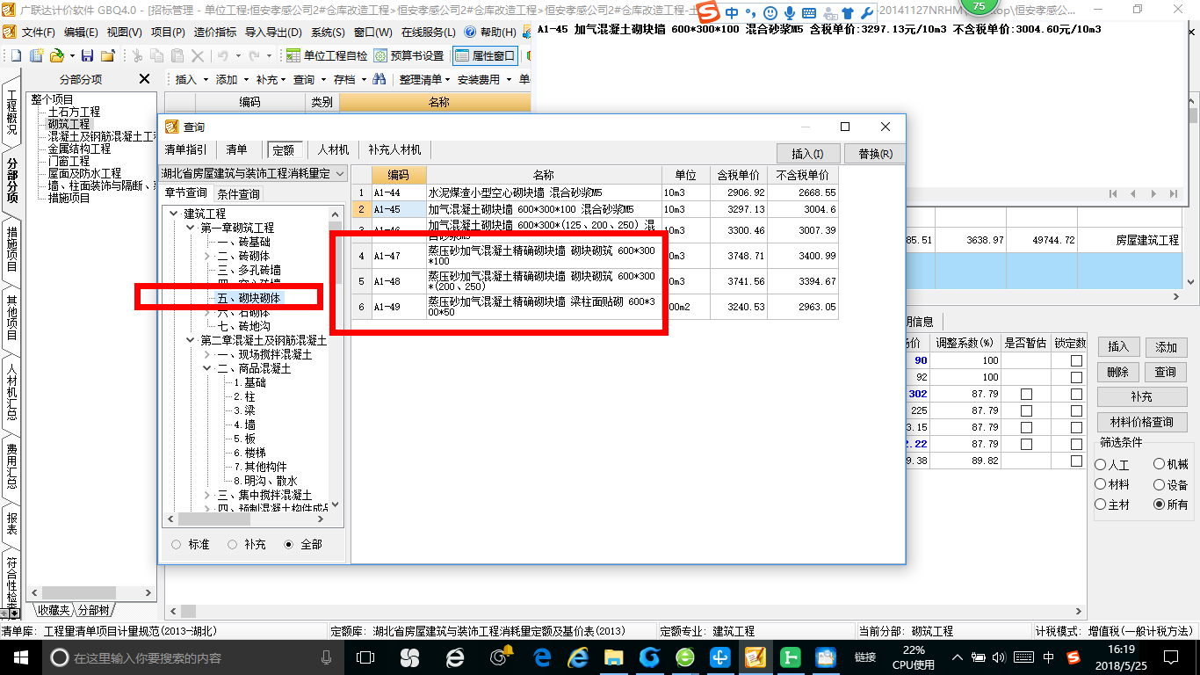Click the Cut scissors icon
Image resolution: width=1200 pixels, height=675 pixels.
point(136,55)
